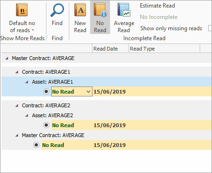Select Contract: AVERAGE2 label
212x173 pixels.
(x=46, y=105)
